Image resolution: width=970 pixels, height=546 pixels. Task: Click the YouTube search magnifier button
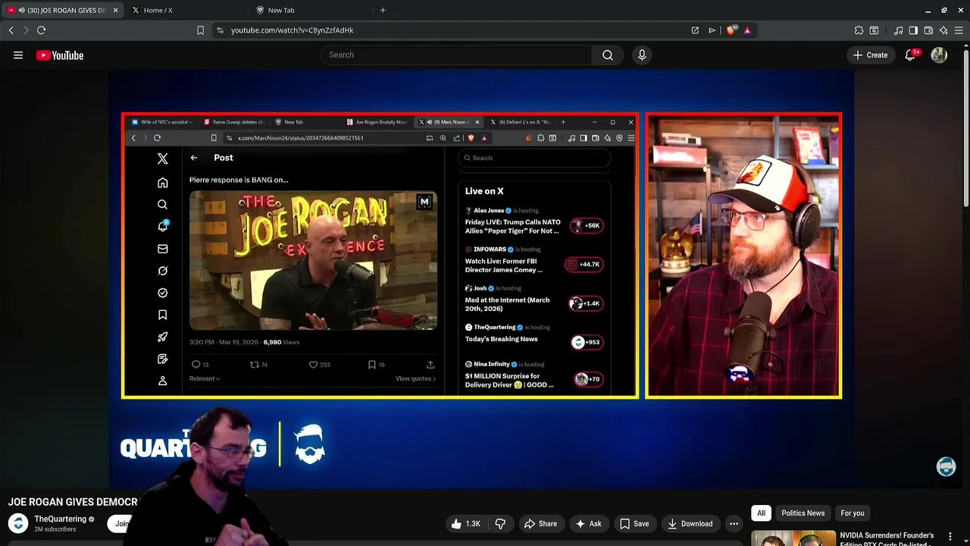pos(608,55)
